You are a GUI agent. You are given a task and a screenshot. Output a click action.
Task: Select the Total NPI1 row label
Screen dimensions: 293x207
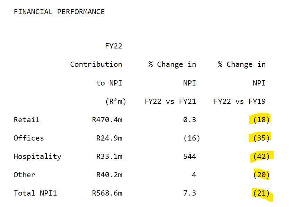point(35,193)
